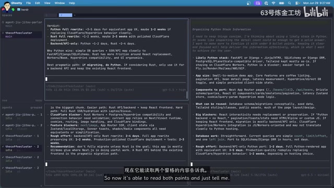Click 'Cloudflare blocker:' bullet label
This screenshot has height=188, width=334.
tap(66, 115)
